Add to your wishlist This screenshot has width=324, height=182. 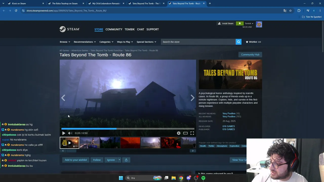click(x=76, y=160)
